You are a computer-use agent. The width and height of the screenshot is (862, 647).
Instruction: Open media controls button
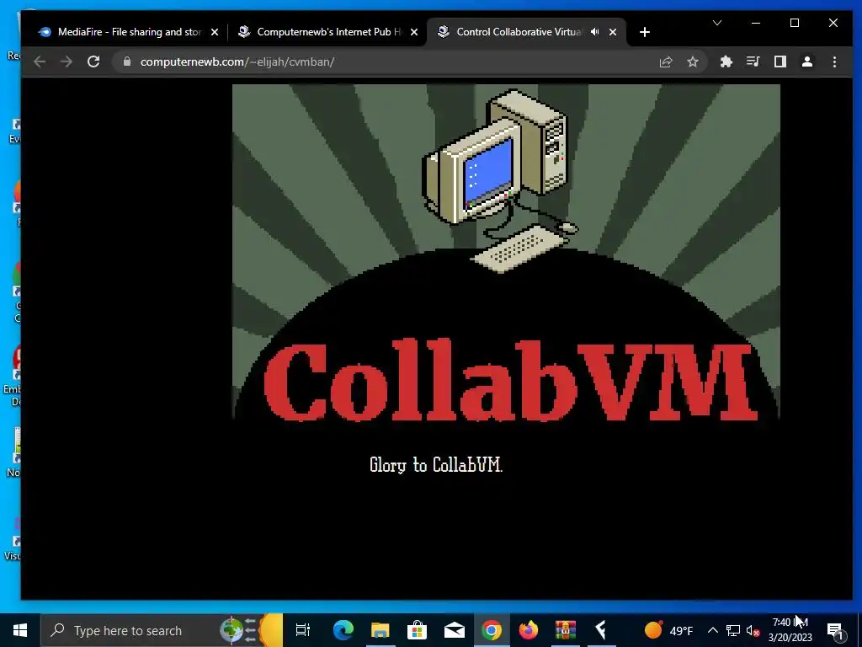(x=753, y=61)
